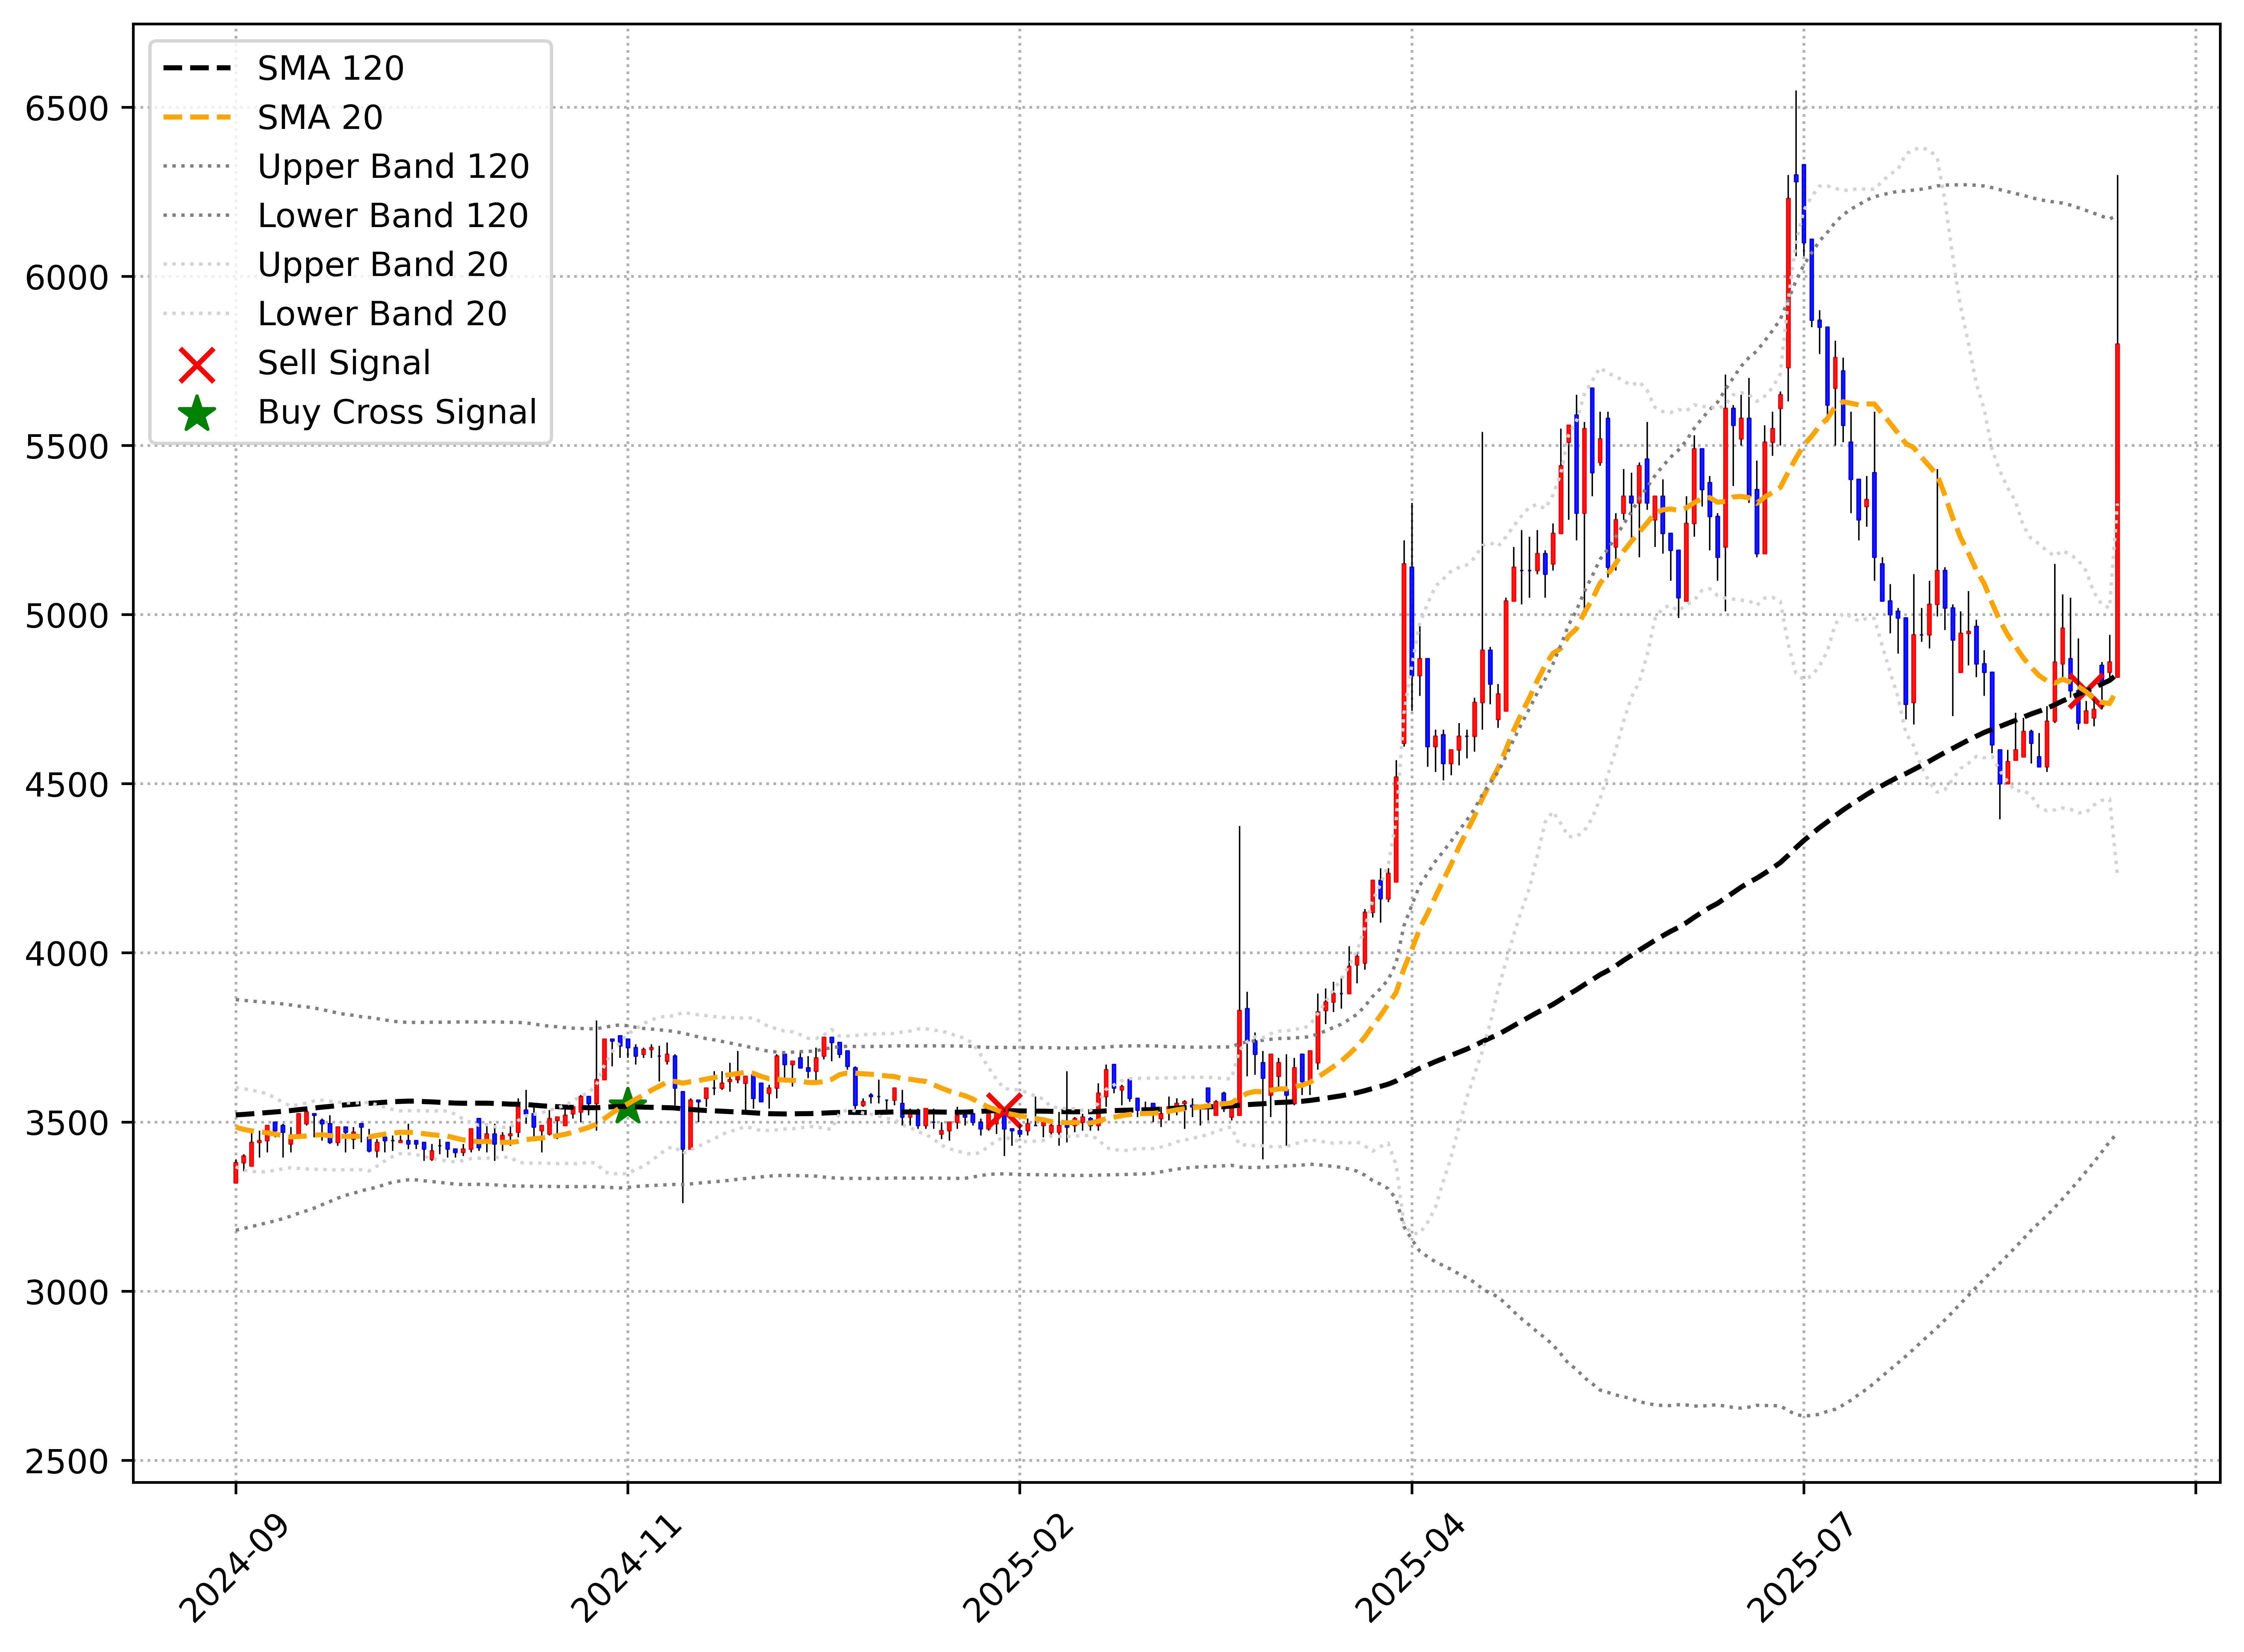
Task: Click the 2025-07 x-axis date label
Action: pos(1801,1568)
